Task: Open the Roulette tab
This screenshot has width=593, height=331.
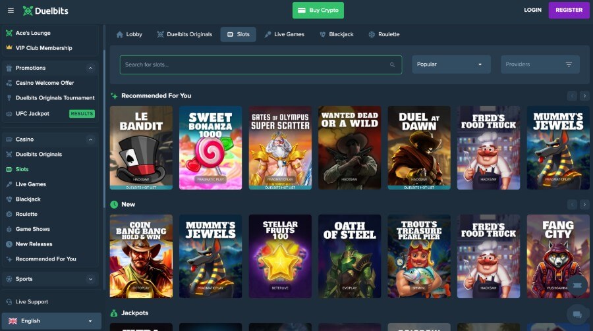Action: coord(384,34)
